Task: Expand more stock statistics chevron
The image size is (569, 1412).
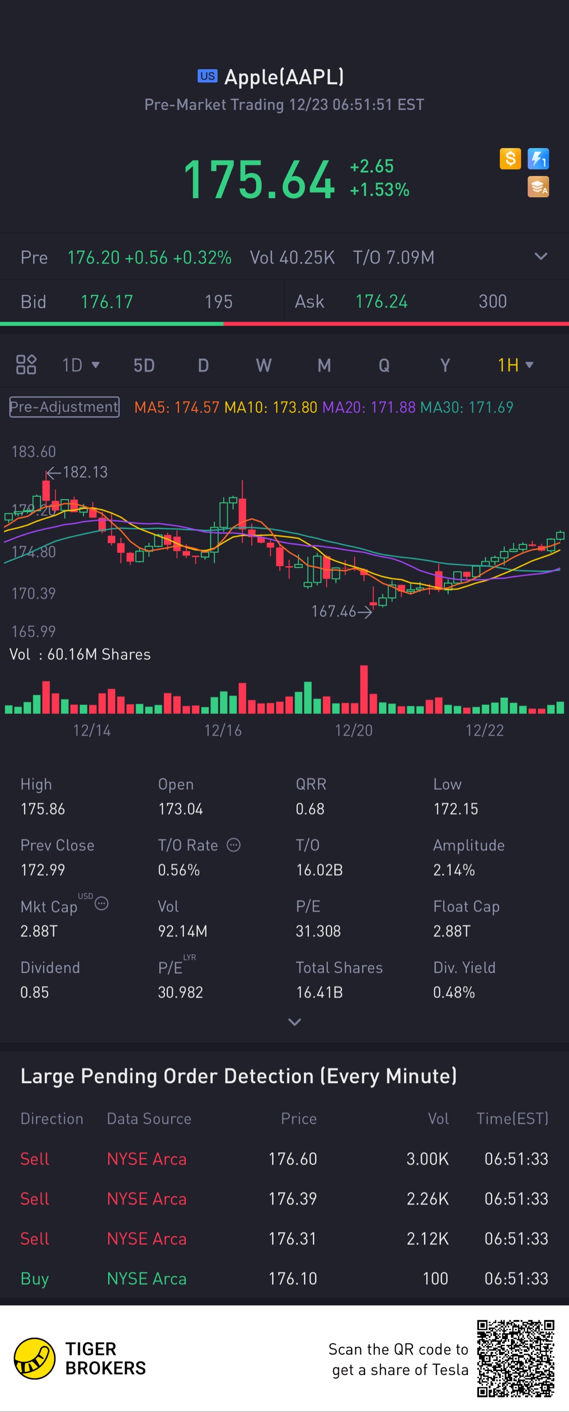Action: pos(294,1022)
